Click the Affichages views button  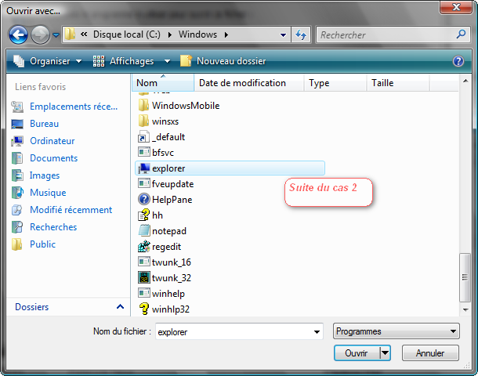(x=124, y=61)
